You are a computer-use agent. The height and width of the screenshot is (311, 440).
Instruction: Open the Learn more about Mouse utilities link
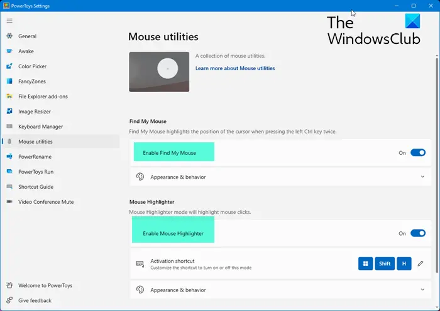[x=235, y=68]
